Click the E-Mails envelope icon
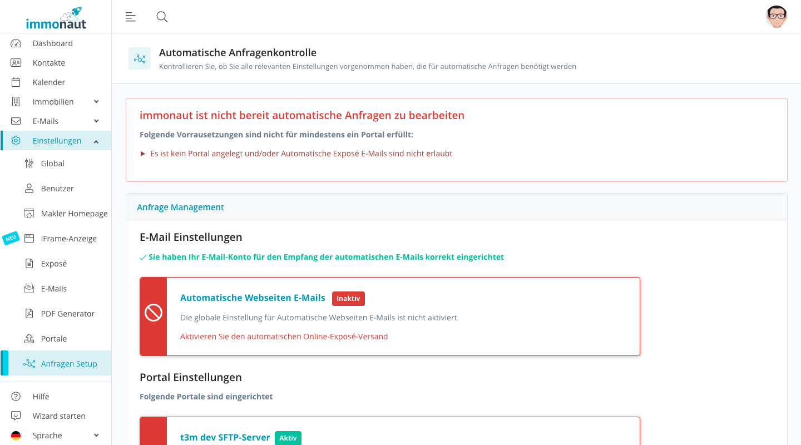 16,121
